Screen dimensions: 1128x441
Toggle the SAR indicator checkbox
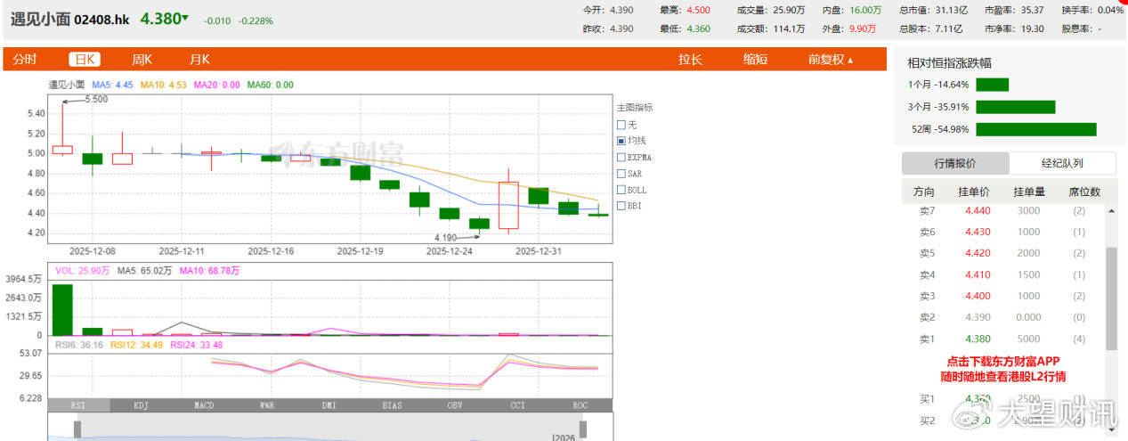tap(621, 174)
